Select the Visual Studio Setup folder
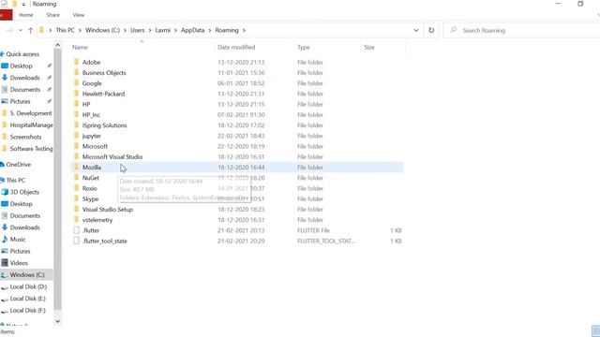The image size is (600, 337). [108, 210]
